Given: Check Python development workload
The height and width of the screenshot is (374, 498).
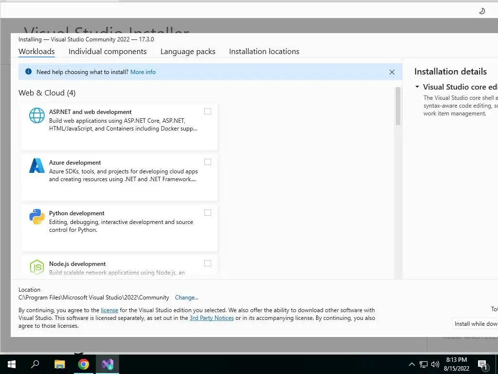Looking at the screenshot, I should 207,212.
